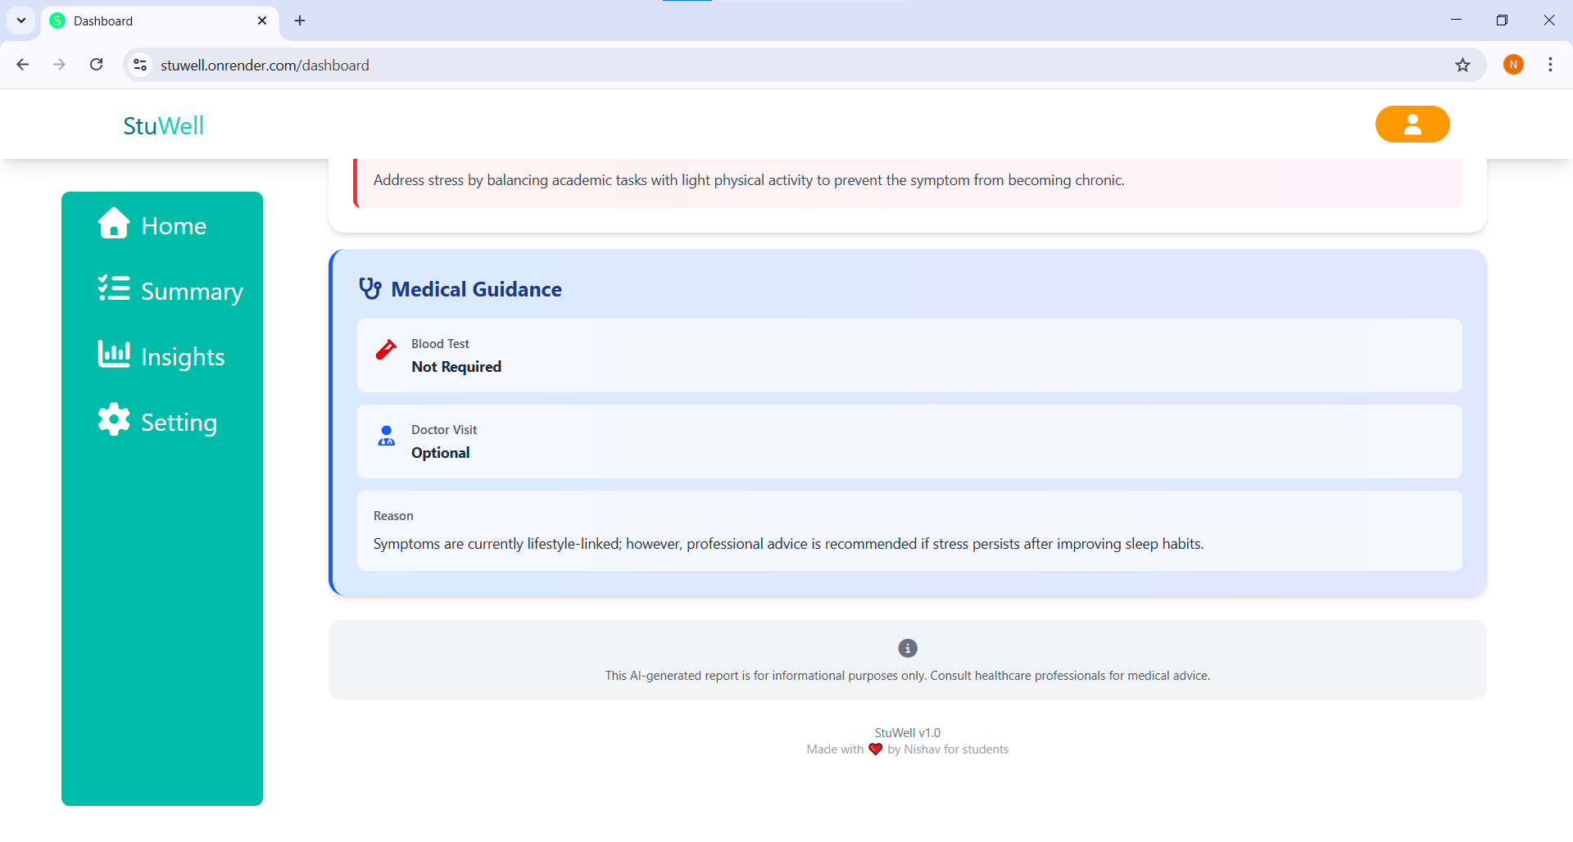Click the bar chart icon beside Insights
The image size is (1573, 842).
pos(114,354)
